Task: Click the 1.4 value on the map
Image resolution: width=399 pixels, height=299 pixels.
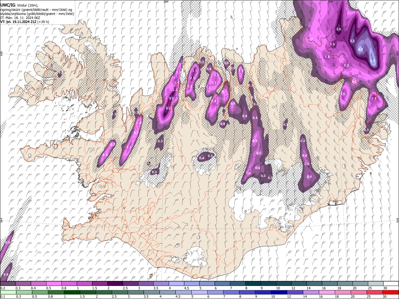Action: coord(214,101)
